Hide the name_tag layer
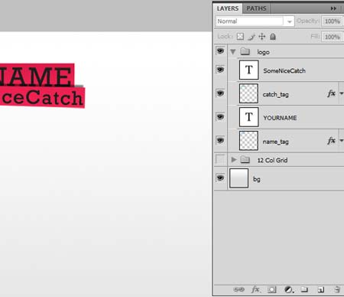 pos(220,140)
